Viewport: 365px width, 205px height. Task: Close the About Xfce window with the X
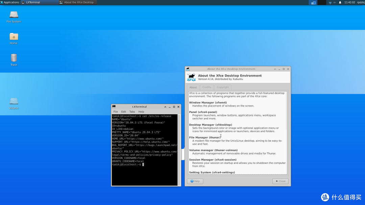click(x=288, y=69)
